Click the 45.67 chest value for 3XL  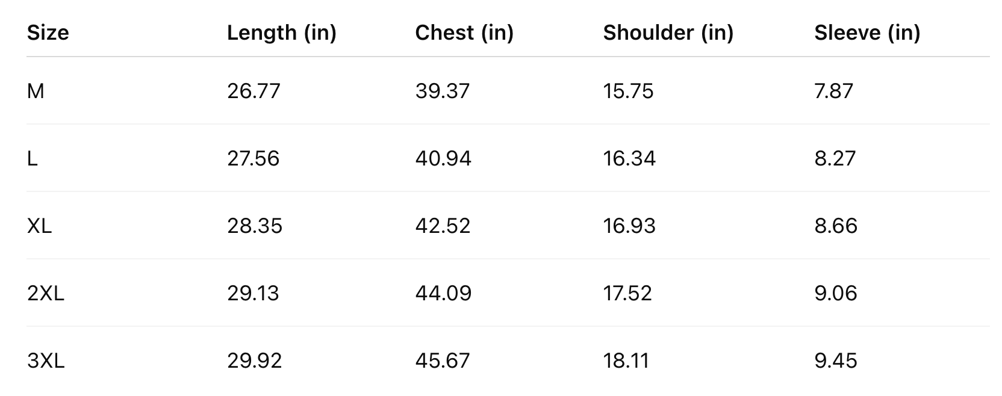[442, 360]
